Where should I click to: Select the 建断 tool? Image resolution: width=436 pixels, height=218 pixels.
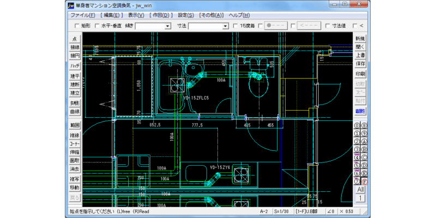pos(75,84)
